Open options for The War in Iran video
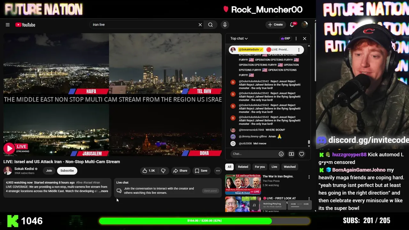The width and height of the screenshot is (409, 230). click(309, 177)
